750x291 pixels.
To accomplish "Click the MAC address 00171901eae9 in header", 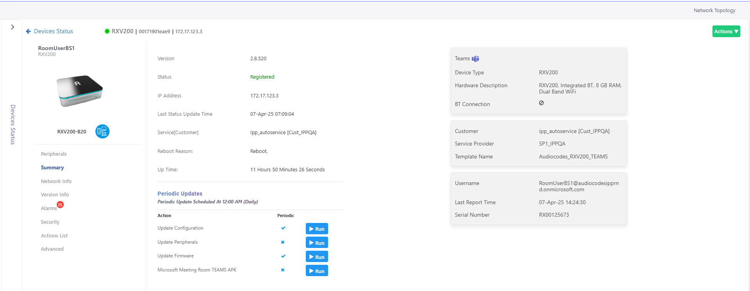I will pyautogui.click(x=154, y=32).
